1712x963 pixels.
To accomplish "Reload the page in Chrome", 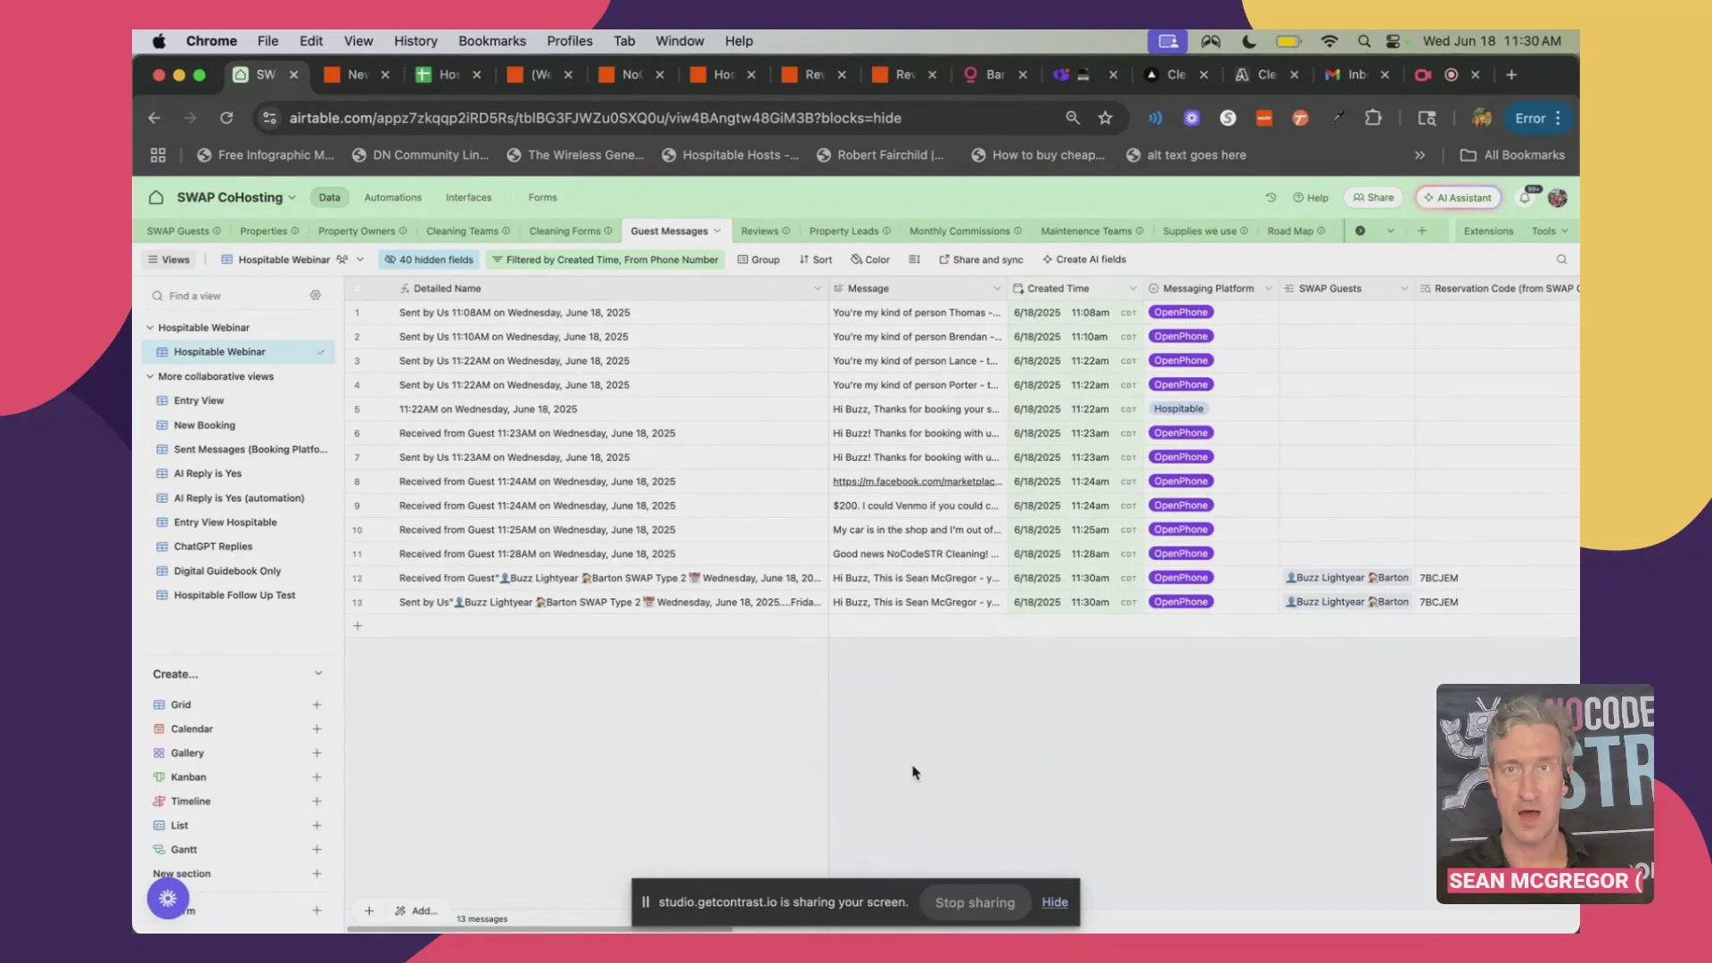I will pos(226,118).
